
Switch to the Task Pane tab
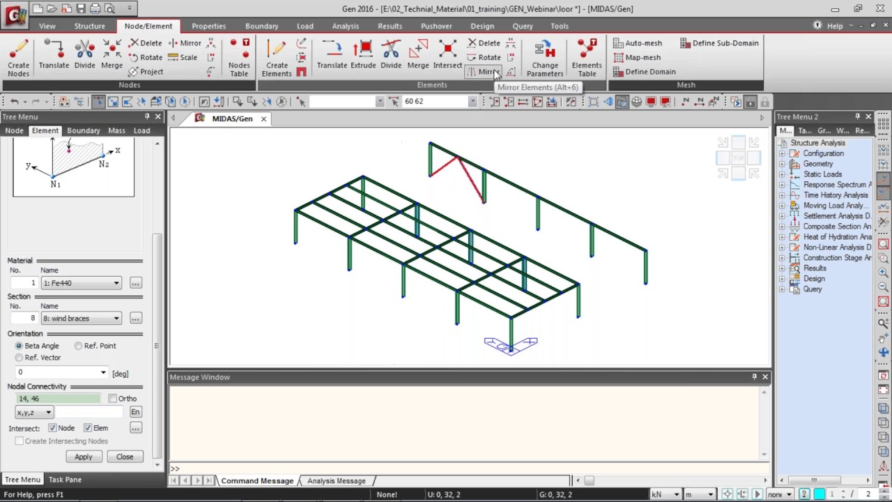click(x=65, y=480)
